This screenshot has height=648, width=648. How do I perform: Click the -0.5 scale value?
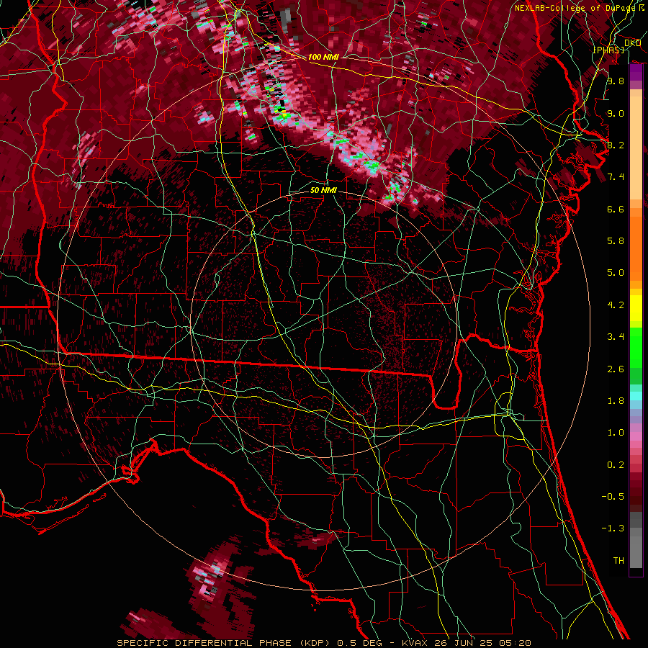coord(613,497)
